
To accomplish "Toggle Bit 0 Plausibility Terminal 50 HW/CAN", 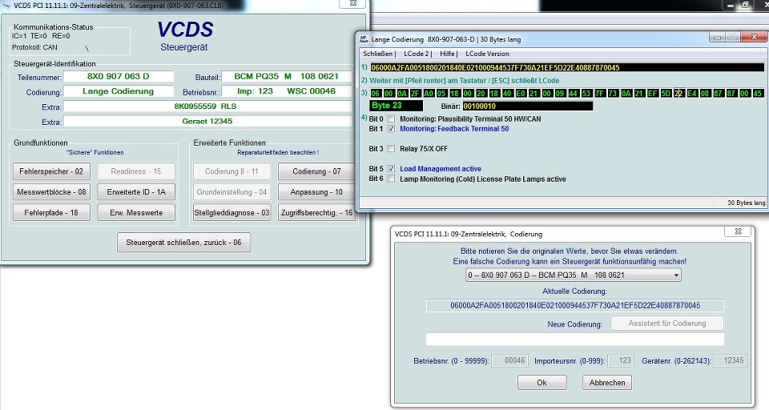I will pyautogui.click(x=391, y=119).
